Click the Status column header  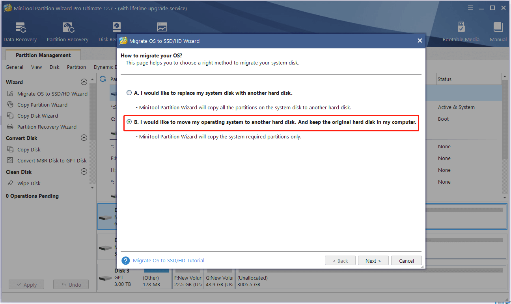tap(469, 79)
